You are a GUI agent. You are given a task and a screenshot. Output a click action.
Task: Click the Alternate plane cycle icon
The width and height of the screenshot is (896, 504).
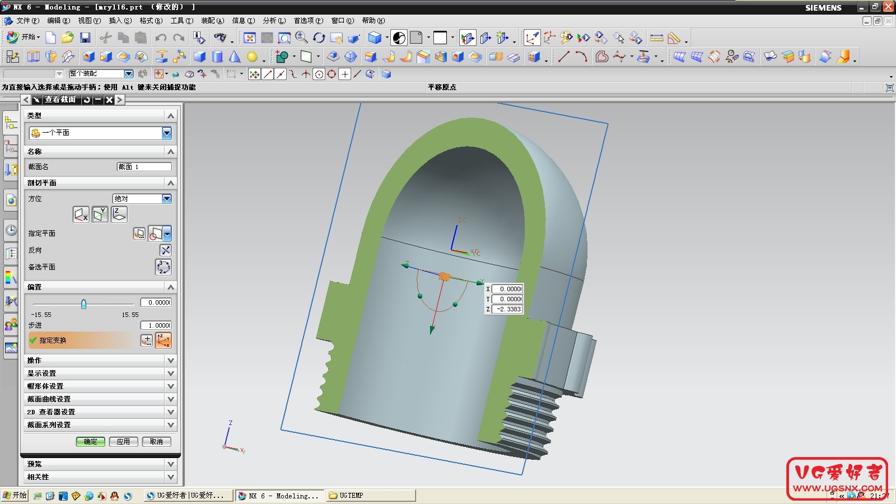[x=164, y=267]
